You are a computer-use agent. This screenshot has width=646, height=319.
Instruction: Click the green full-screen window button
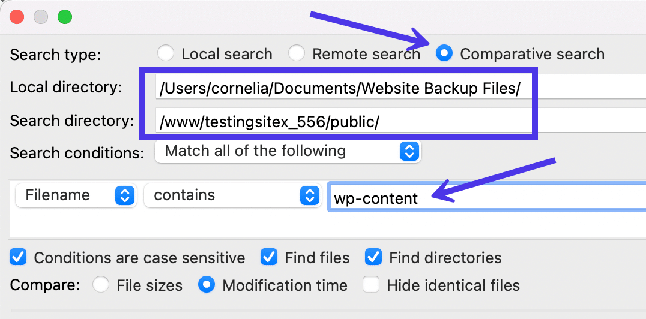(65, 17)
